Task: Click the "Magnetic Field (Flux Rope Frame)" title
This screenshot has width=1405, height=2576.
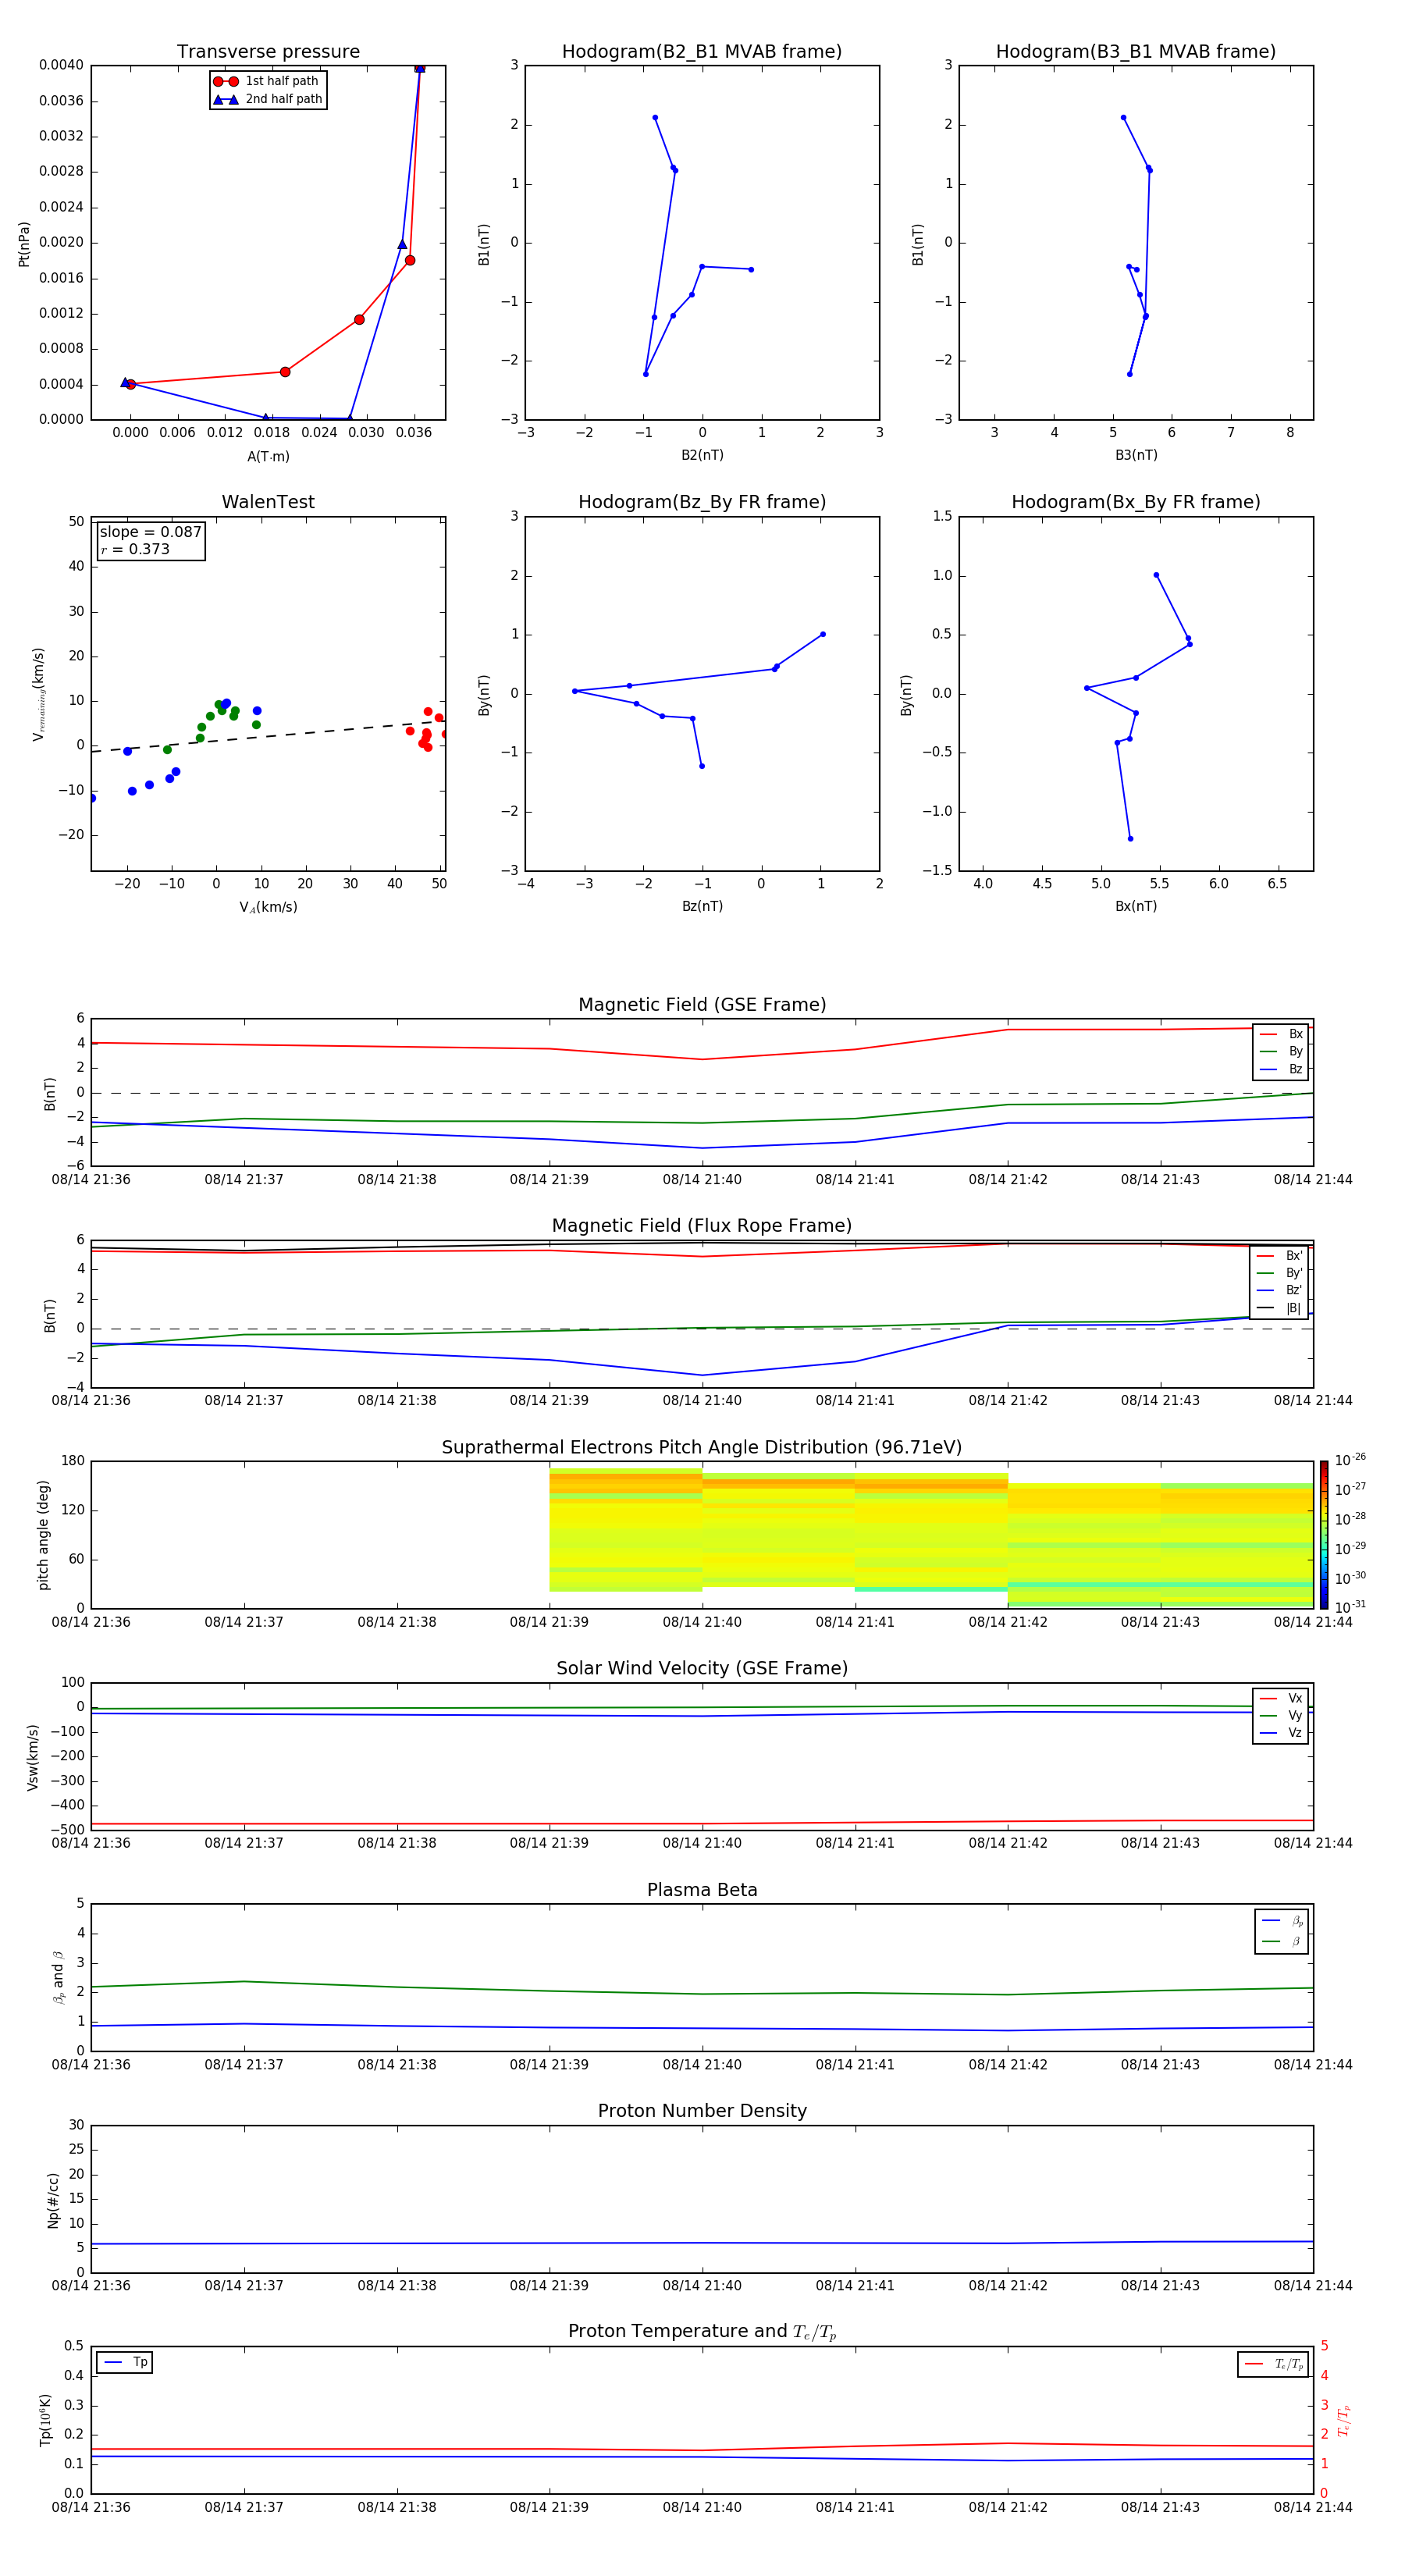Action: pyautogui.click(x=702, y=1226)
